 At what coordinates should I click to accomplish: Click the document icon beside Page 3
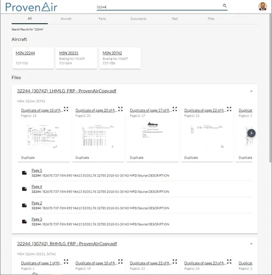tap(24, 222)
